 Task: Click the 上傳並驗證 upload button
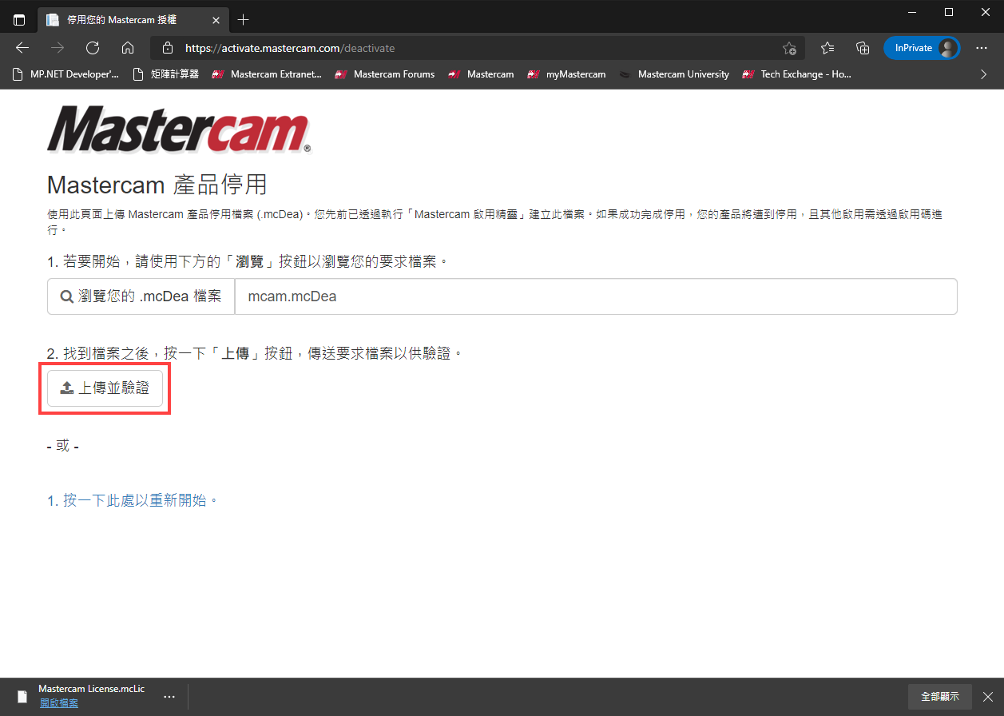pos(105,388)
